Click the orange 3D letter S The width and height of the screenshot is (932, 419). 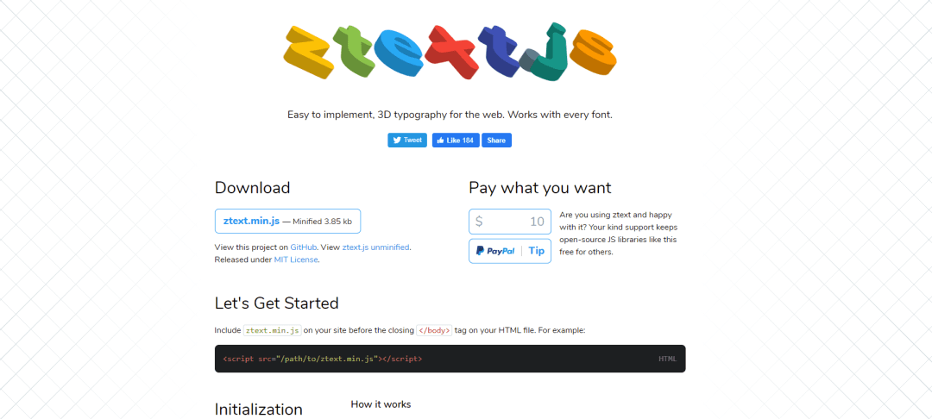click(x=593, y=53)
